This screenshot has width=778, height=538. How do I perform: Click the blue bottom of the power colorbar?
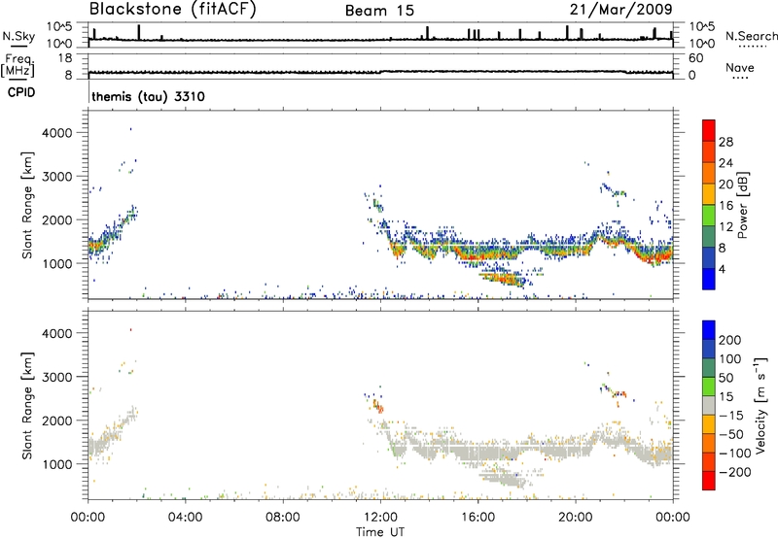coord(709,279)
